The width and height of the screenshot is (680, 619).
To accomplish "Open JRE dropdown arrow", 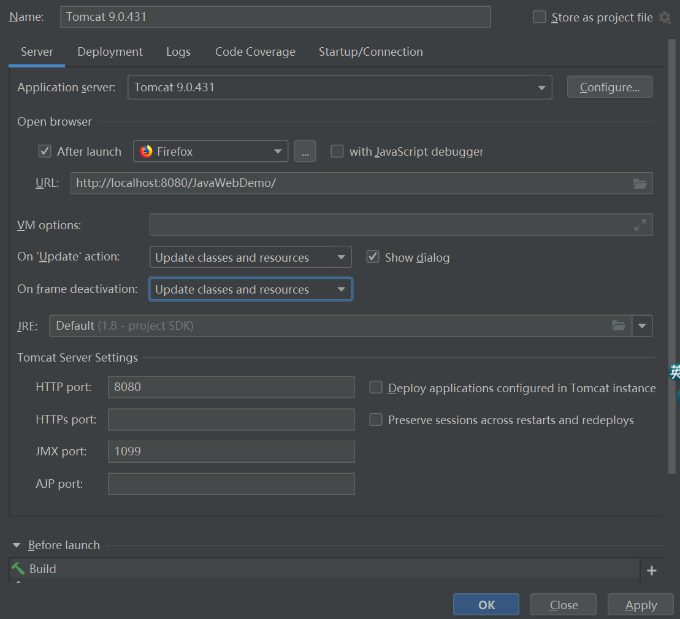I will [642, 325].
